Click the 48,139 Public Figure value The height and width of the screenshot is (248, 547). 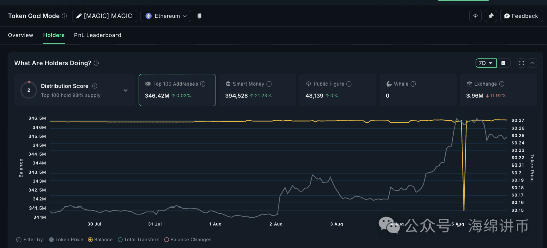pos(315,96)
